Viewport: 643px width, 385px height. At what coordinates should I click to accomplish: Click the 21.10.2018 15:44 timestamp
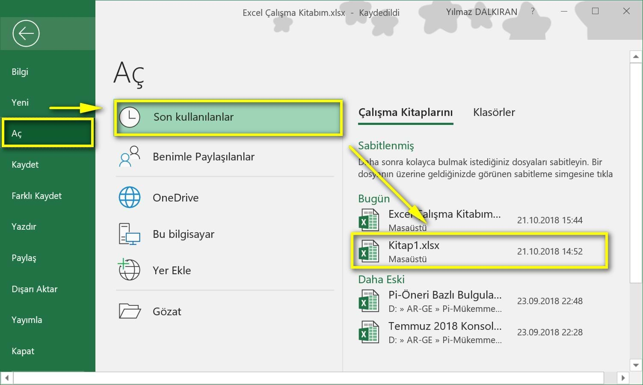(550, 220)
